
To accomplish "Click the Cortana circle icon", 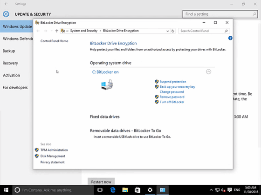I will 17,190.
